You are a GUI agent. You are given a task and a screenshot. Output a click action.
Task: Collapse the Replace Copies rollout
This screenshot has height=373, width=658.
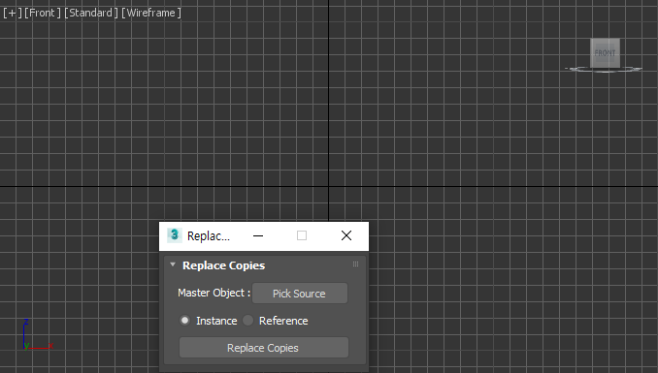pyautogui.click(x=173, y=264)
